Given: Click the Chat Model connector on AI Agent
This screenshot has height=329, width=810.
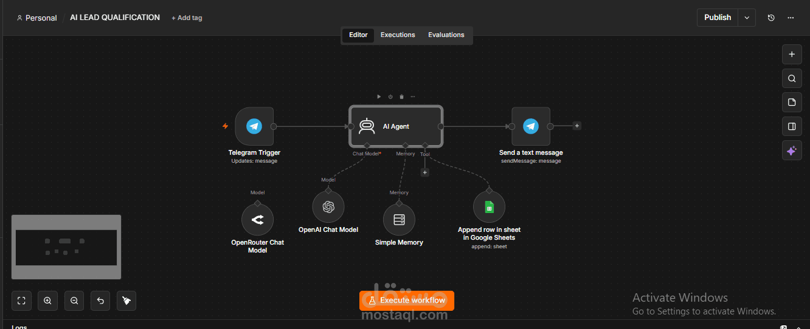Looking at the screenshot, I should tap(367, 146).
